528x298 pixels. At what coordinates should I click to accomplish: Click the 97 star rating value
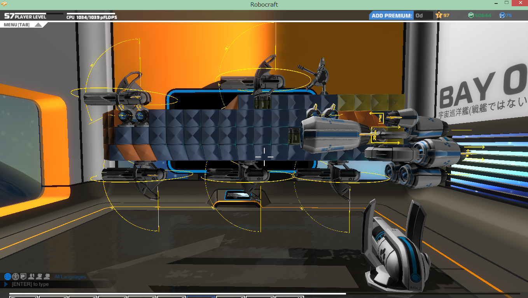pos(446,16)
